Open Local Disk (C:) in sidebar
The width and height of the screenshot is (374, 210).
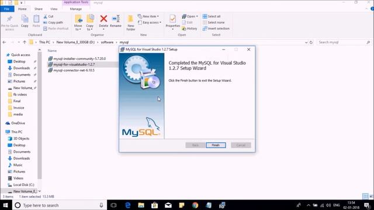click(21, 185)
